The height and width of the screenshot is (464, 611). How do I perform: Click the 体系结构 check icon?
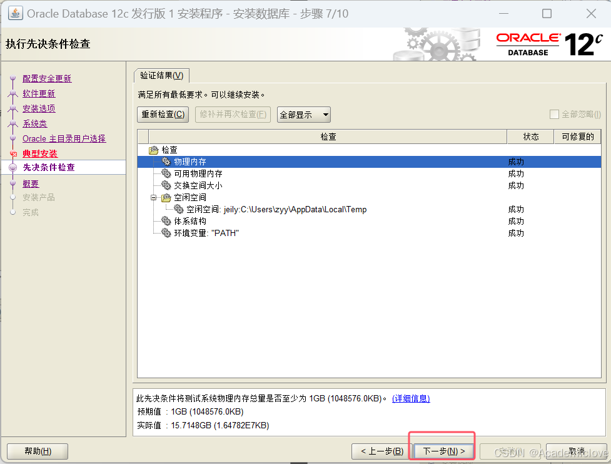tap(166, 221)
